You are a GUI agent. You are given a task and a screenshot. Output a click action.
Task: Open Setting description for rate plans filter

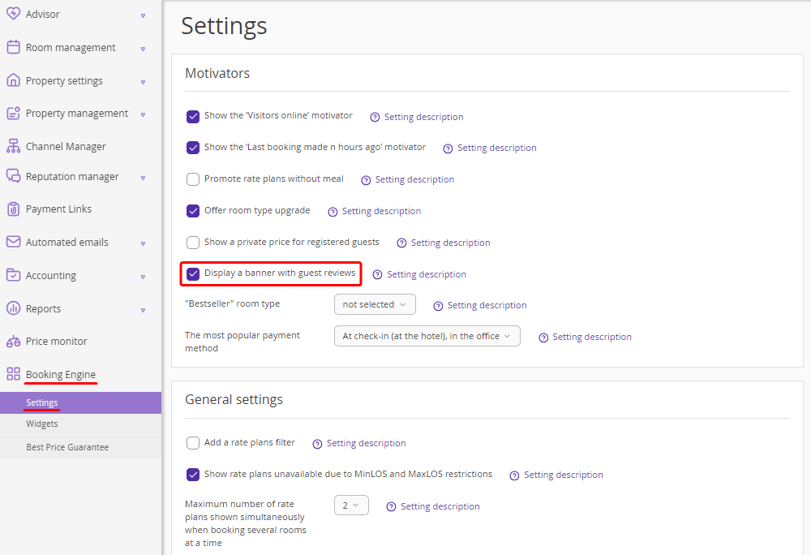click(x=367, y=444)
